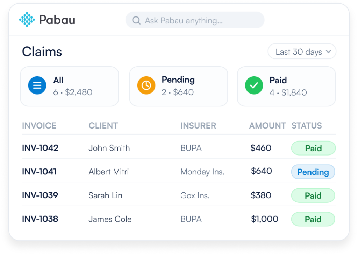Click the search magnifier icon
This screenshot has width=358, height=255.
click(136, 20)
